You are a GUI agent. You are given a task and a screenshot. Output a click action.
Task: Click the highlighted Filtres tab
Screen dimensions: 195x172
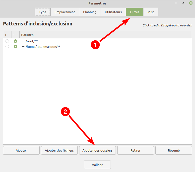(134, 12)
